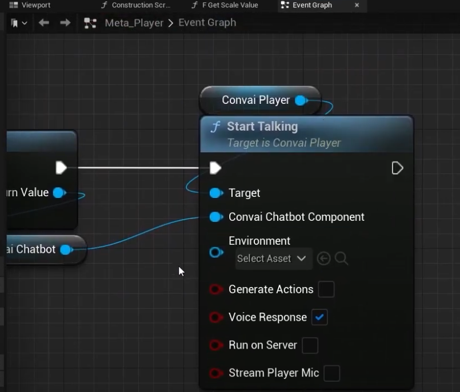Click the back navigation arrow
460x392 pixels.
click(x=43, y=23)
